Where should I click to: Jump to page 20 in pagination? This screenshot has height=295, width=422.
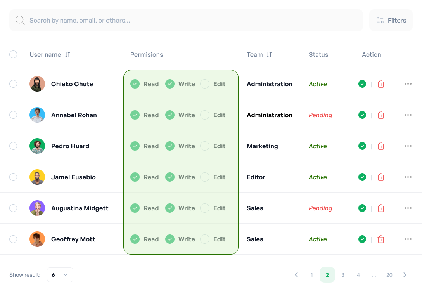389,275
